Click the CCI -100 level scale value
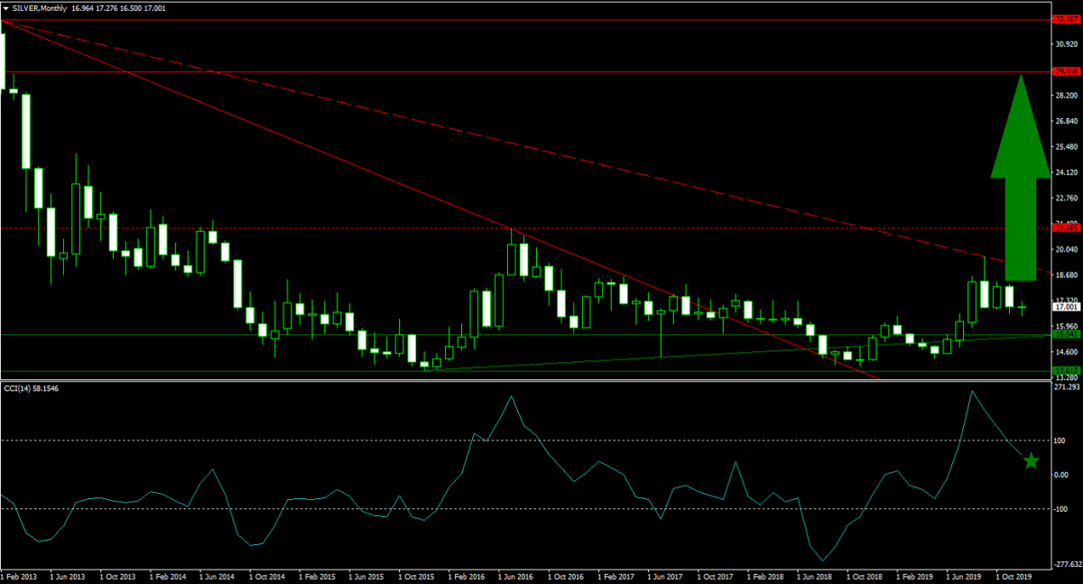This screenshot has height=584, width=1083. (1062, 509)
